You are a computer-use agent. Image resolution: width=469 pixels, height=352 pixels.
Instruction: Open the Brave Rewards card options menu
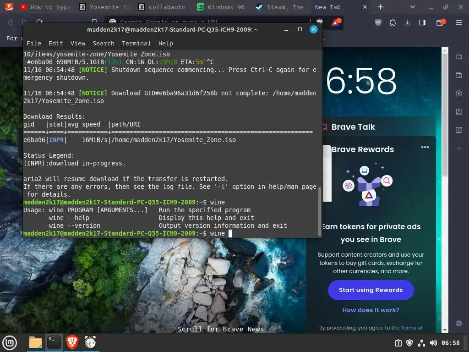tap(425, 147)
